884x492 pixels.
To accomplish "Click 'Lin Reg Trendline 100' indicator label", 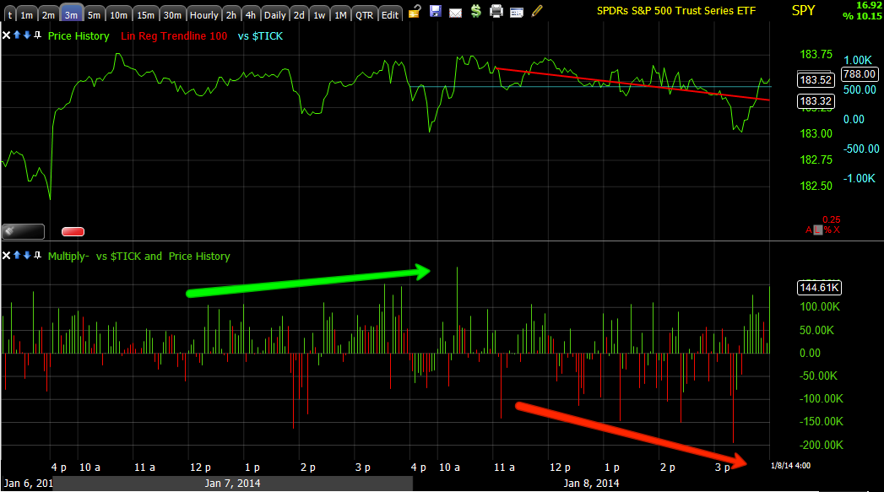I will coord(174,35).
